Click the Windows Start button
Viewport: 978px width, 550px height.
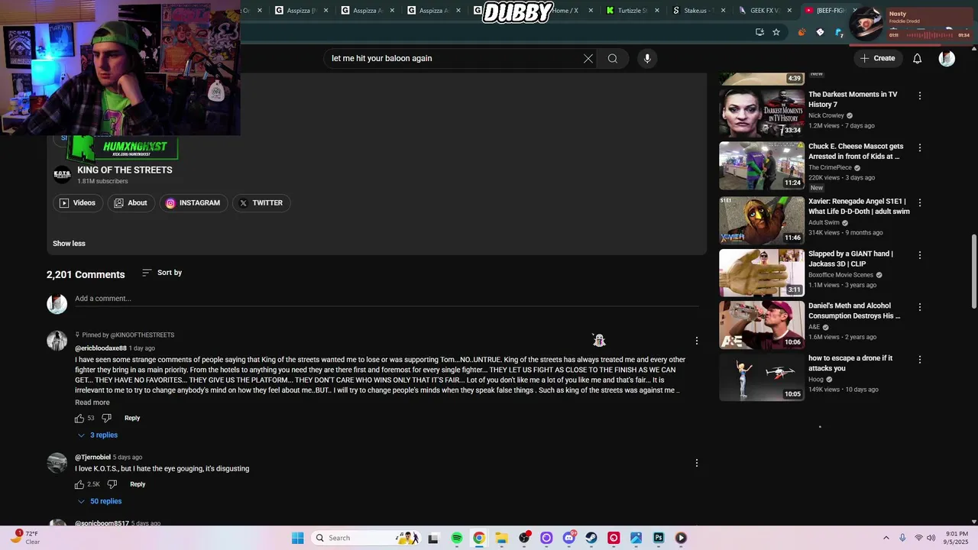click(297, 538)
